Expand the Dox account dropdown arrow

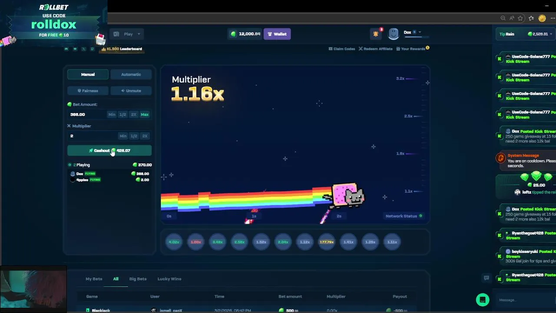420,32
